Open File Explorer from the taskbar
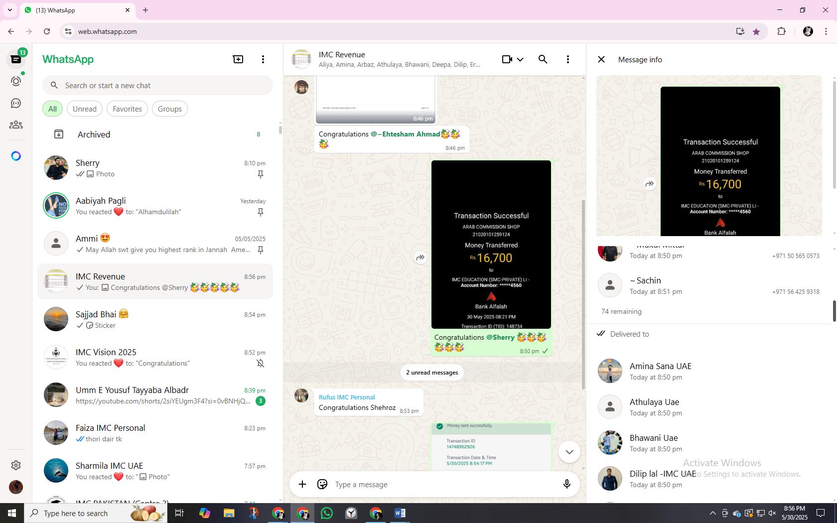 [x=229, y=513]
